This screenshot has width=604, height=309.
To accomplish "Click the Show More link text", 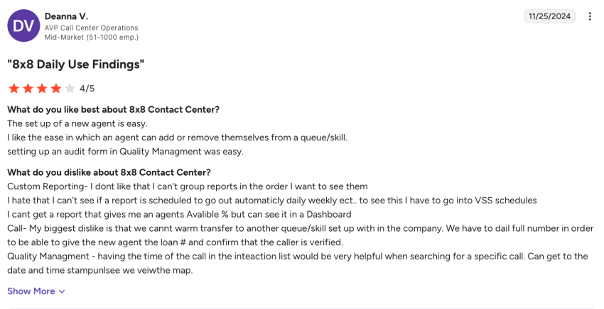I will (31, 291).
